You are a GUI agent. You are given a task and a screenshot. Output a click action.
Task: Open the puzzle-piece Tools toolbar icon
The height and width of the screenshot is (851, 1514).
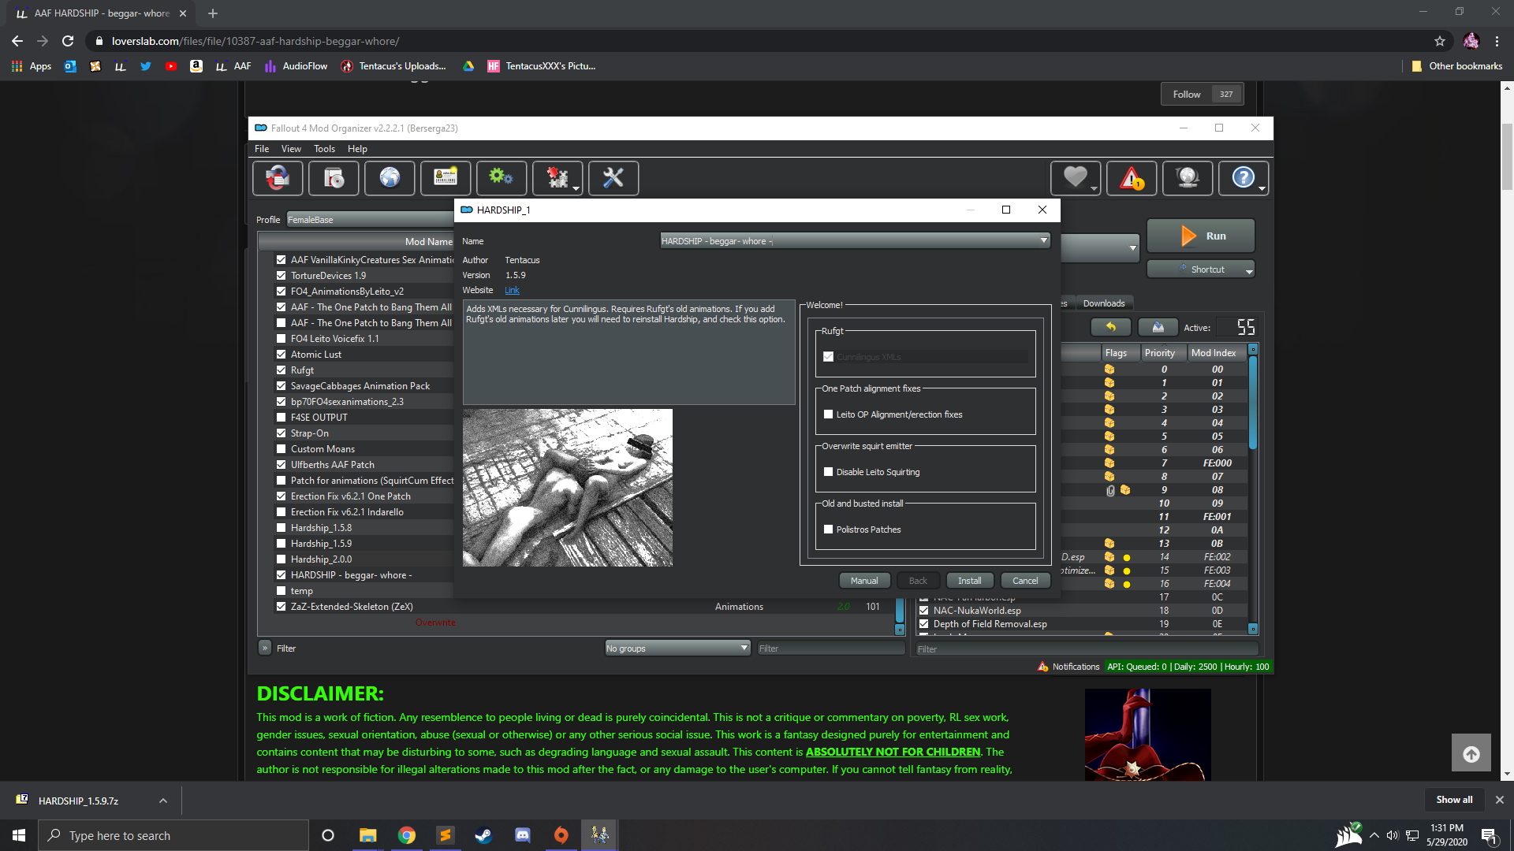557,178
